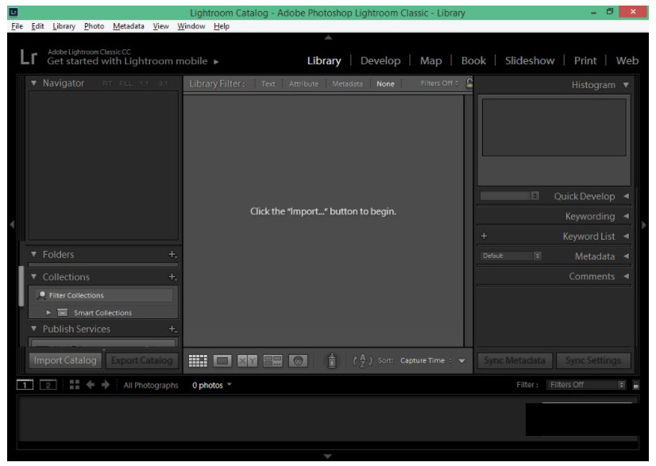Open the 0 photos source dropdown

212,385
